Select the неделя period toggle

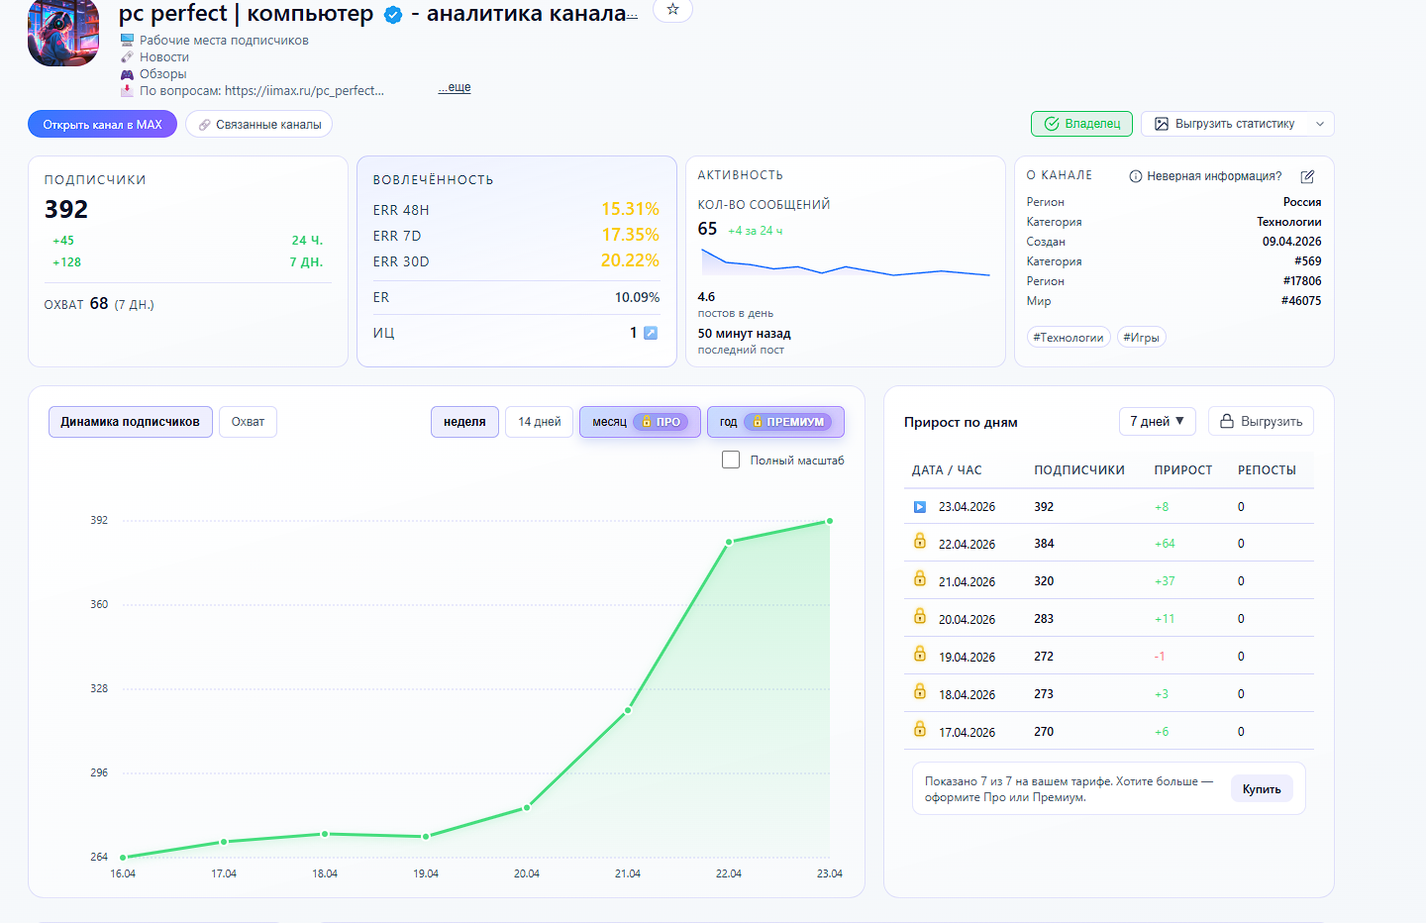point(464,422)
